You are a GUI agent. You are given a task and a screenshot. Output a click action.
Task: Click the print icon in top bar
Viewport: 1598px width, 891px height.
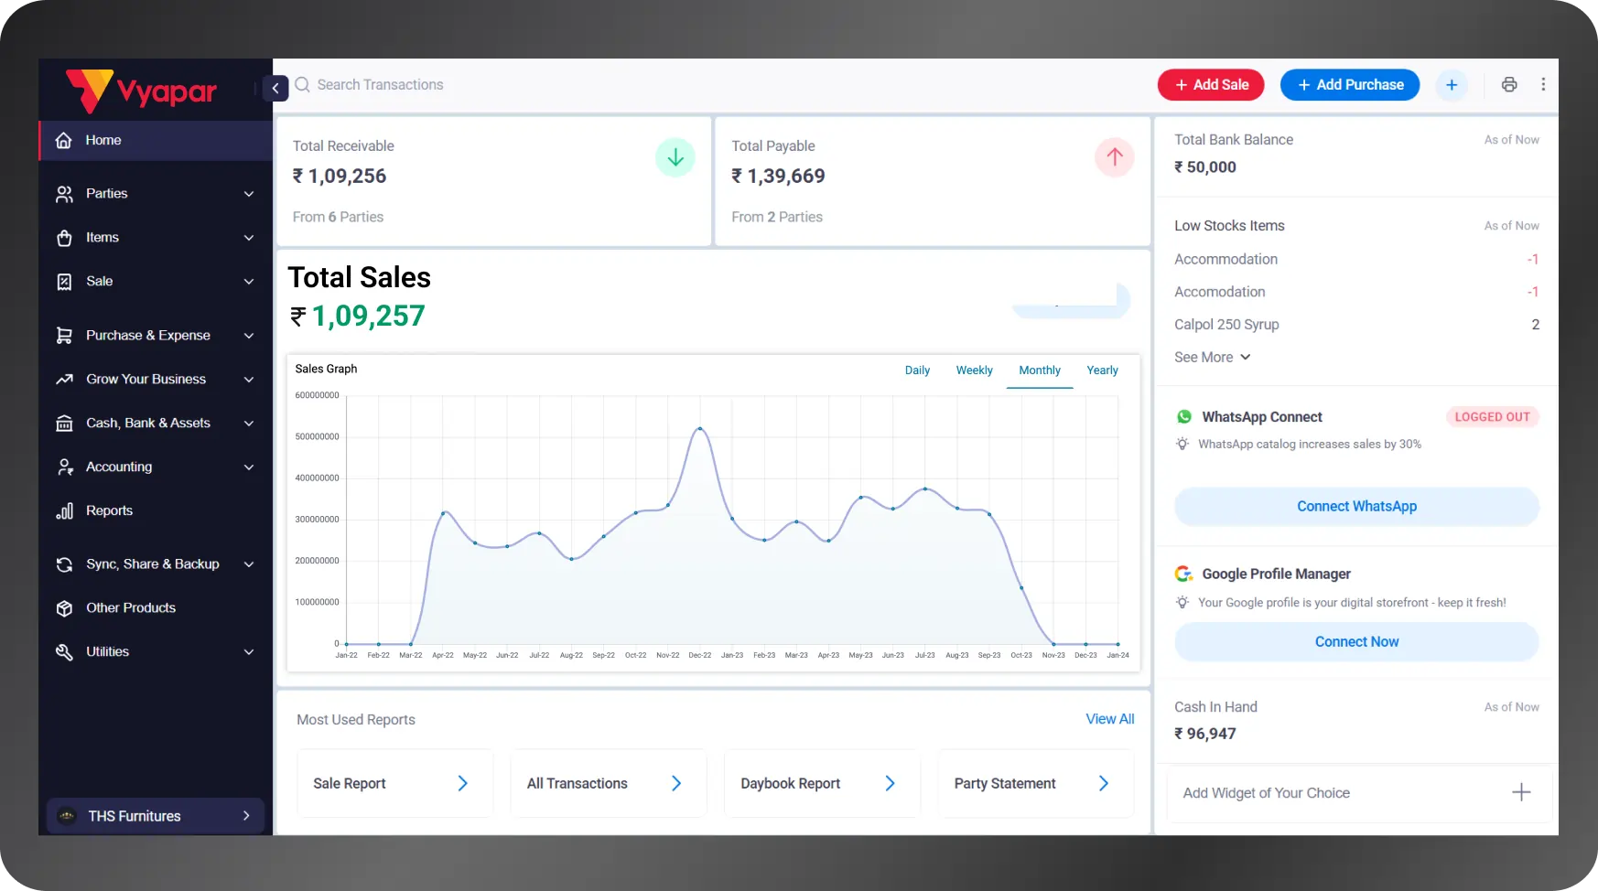(1509, 84)
